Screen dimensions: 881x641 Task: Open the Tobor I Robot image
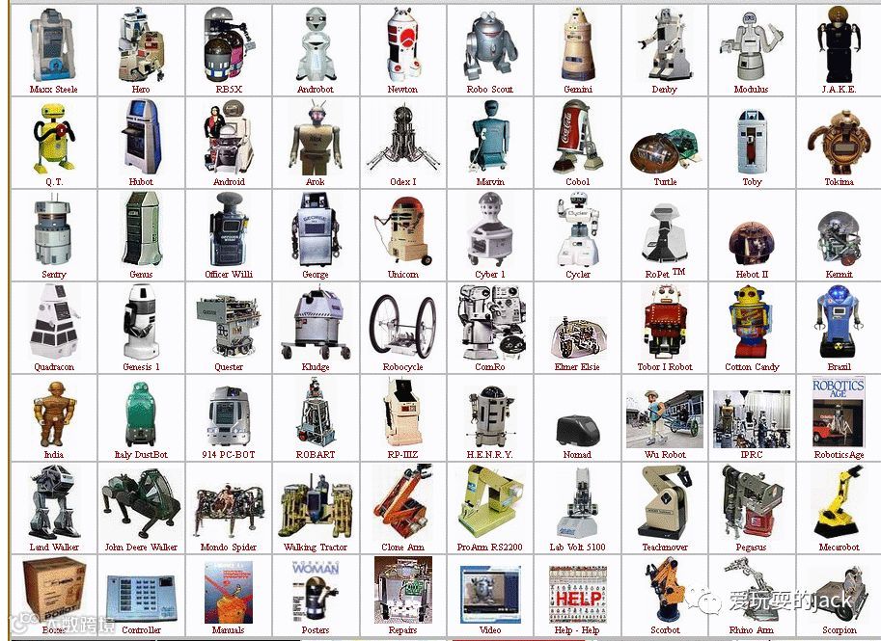665,322
